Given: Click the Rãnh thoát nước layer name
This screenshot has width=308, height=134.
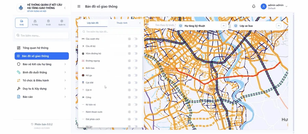Looking at the screenshot, I should [94, 112].
